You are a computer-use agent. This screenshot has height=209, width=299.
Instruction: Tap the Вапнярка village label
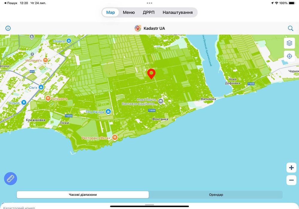click(x=208, y=99)
